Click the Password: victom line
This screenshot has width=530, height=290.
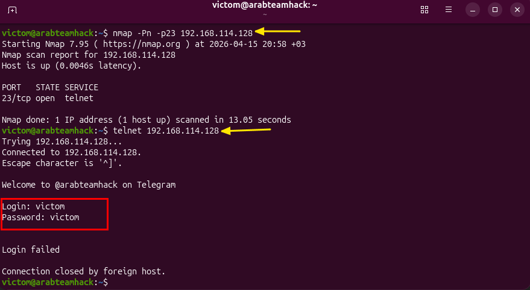(x=40, y=217)
